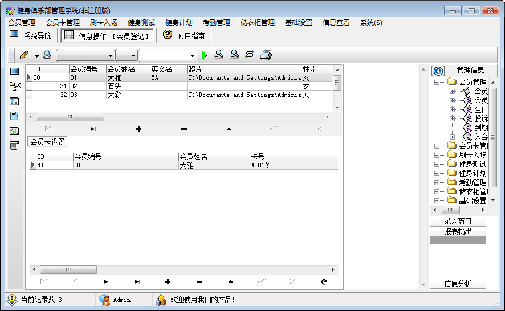Click the Admin user icon in status bar
The width and height of the screenshot is (505, 311).
point(104,300)
